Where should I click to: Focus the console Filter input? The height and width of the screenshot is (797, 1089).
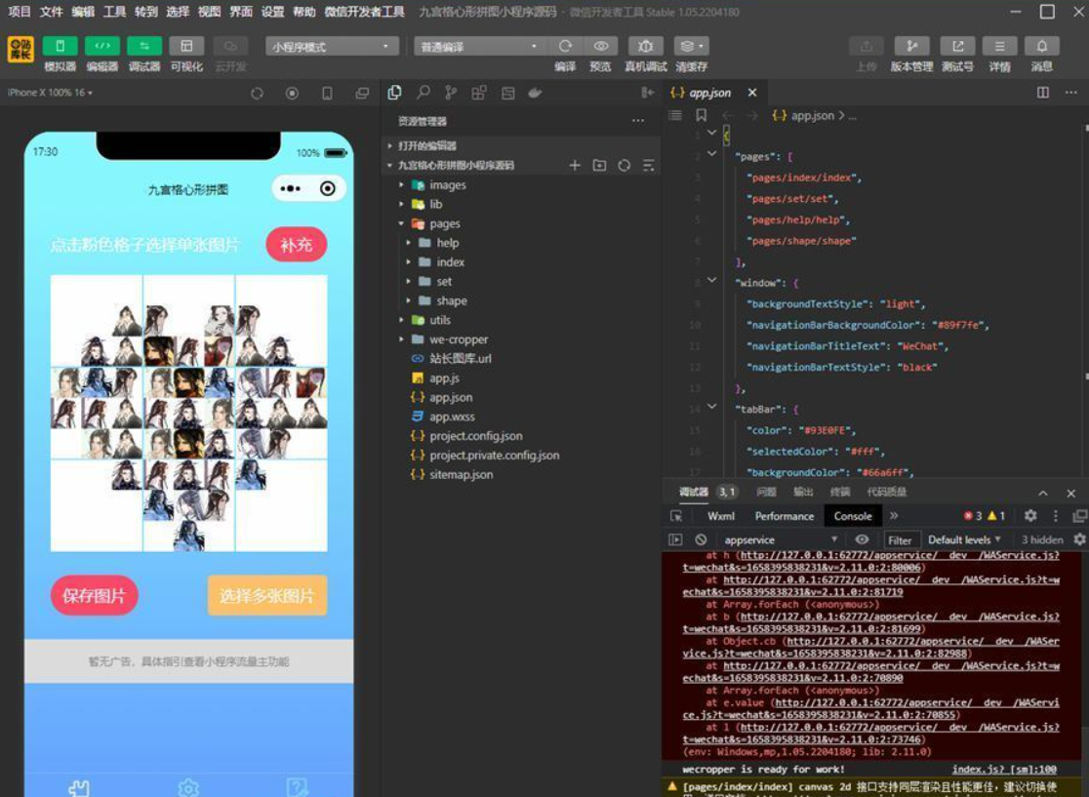pos(900,540)
